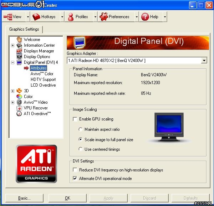This screenshot has width=214, height=206.
Task: Open the Preferences menu
Action: (116, 17)
